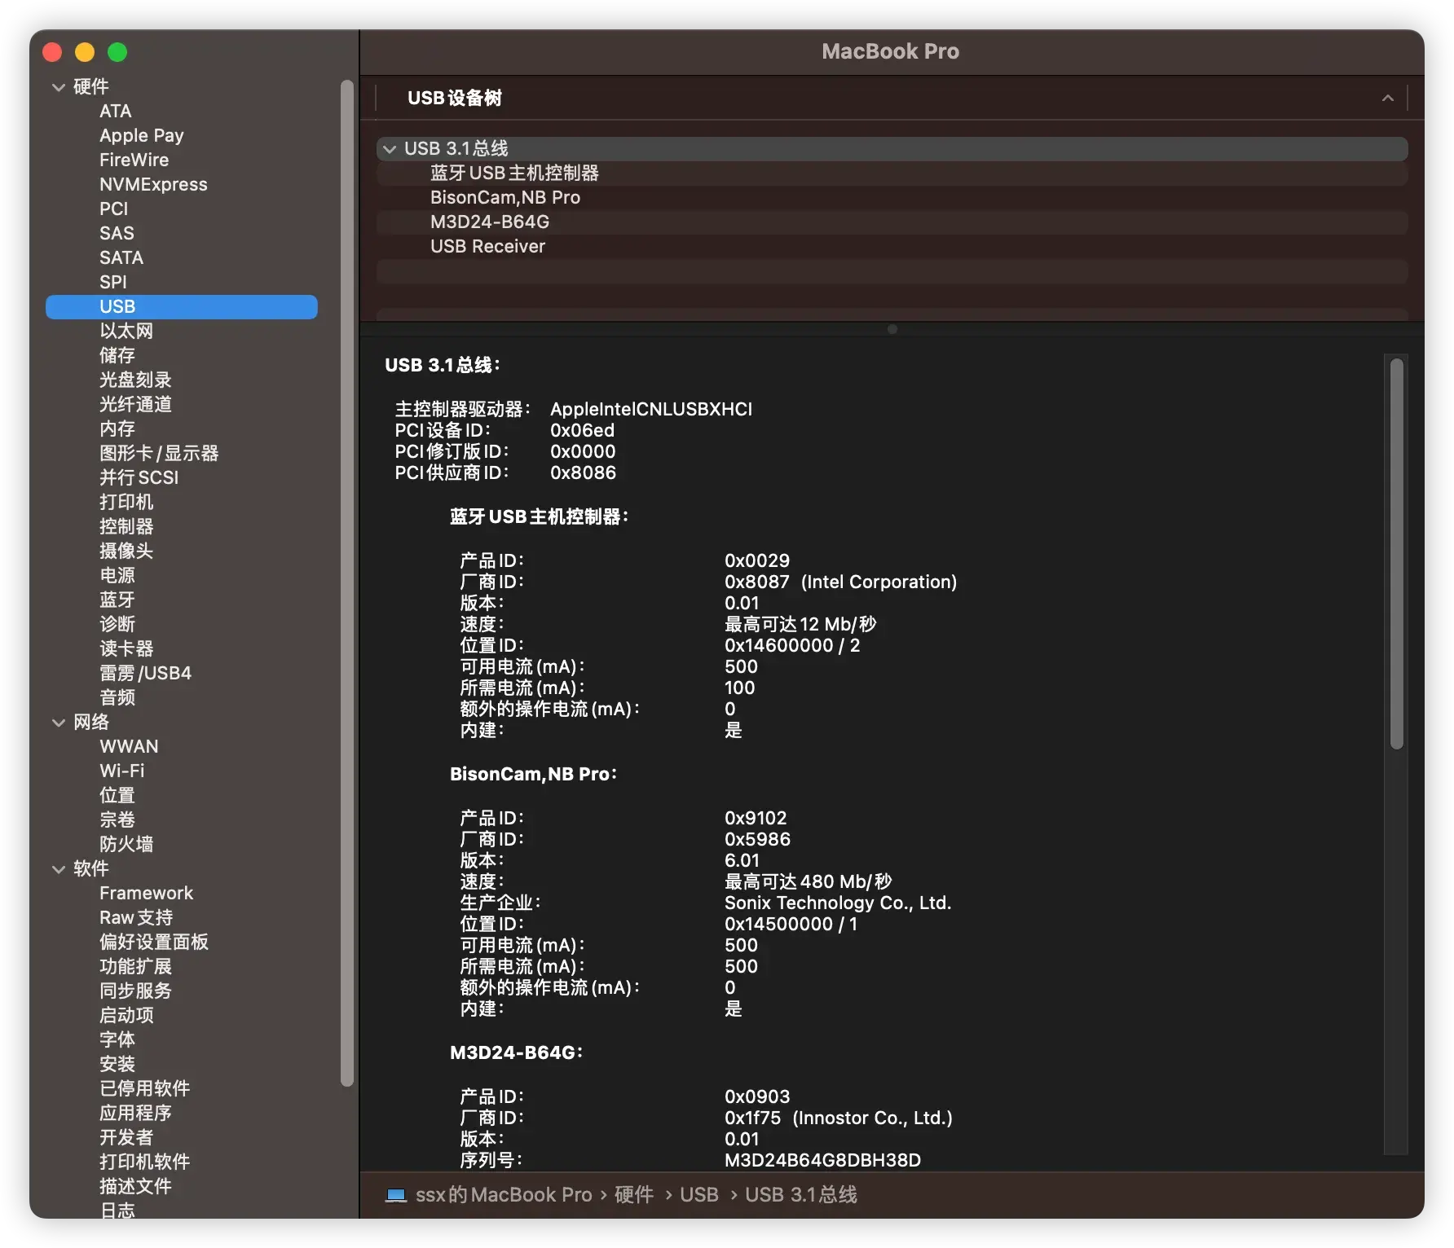Image resolution: width=1454 pixels, height=1248 pixels.
Task: Open 摄像头 in the sidebar
Action: click(126, 551)
